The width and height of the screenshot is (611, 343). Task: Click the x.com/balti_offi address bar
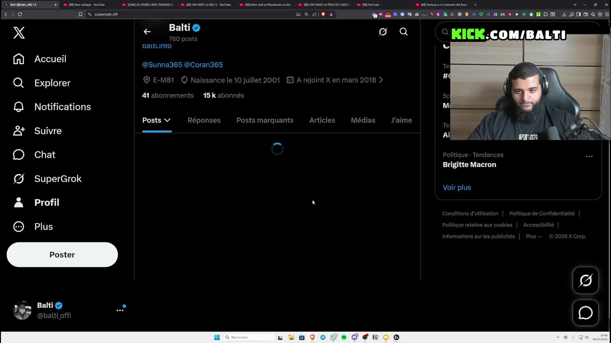pos(191,14)
